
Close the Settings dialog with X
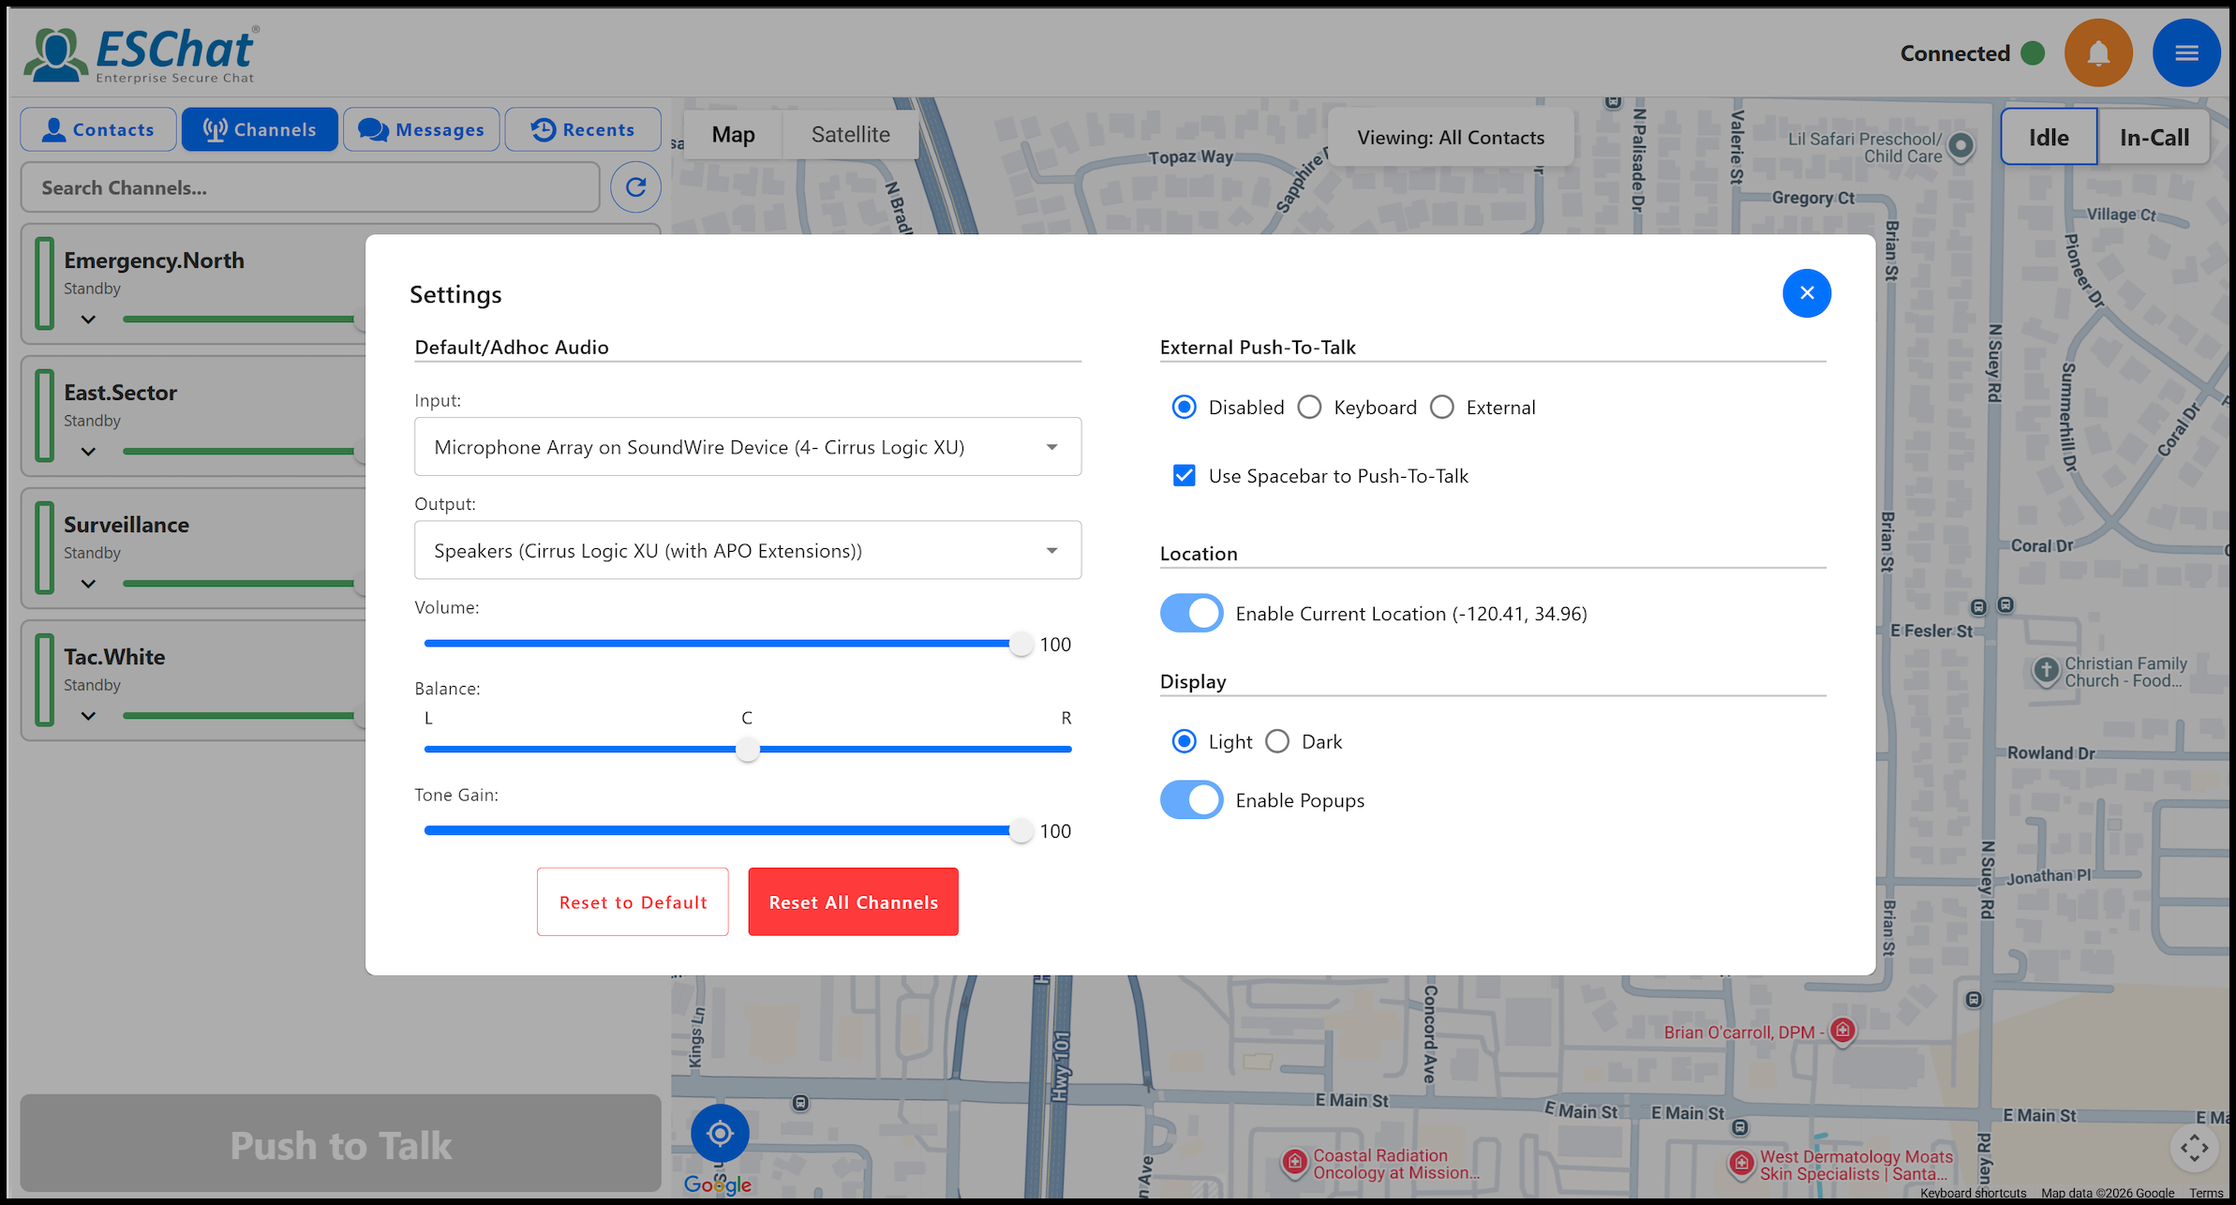click(1806, 293)
